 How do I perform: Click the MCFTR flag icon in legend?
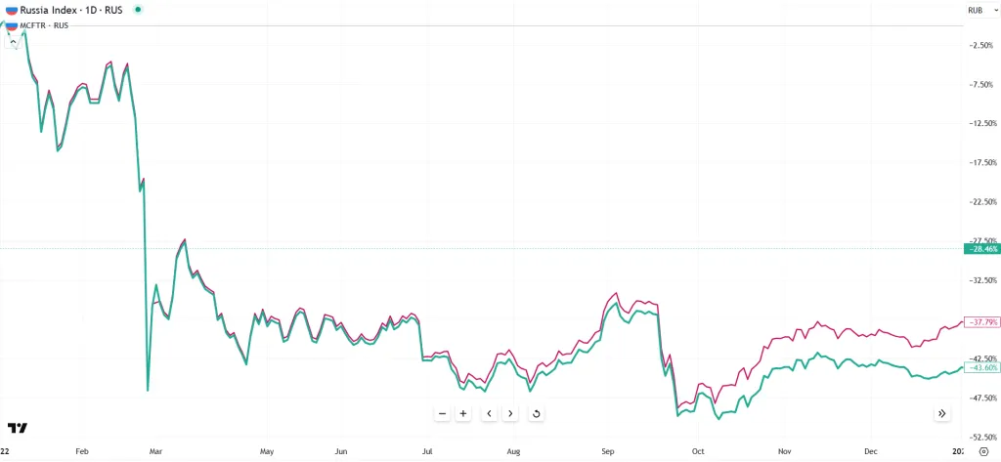[11, 24]
